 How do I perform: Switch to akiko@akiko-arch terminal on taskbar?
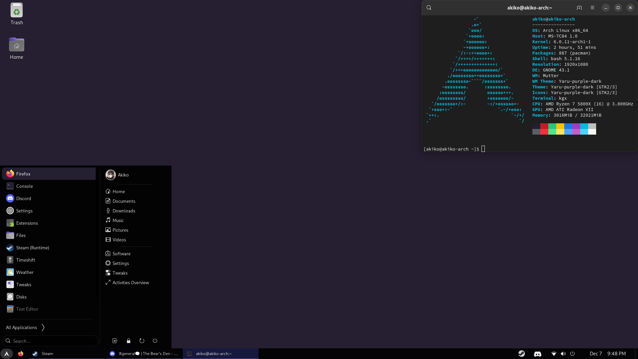tap(221, 354)
